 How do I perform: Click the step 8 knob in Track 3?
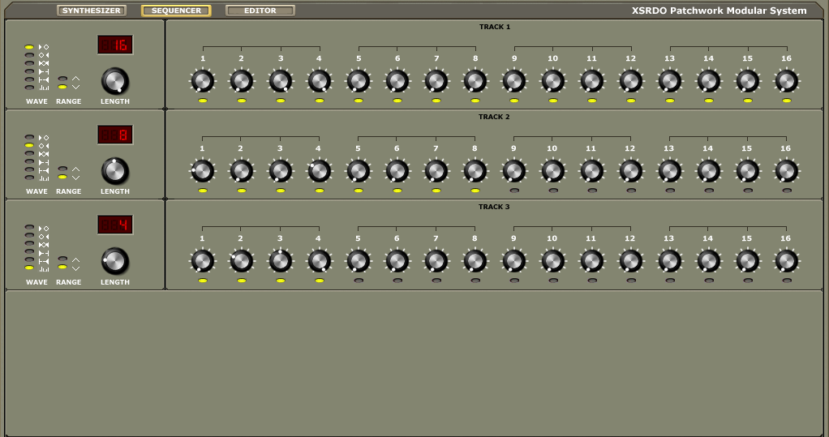coord(475,260)
